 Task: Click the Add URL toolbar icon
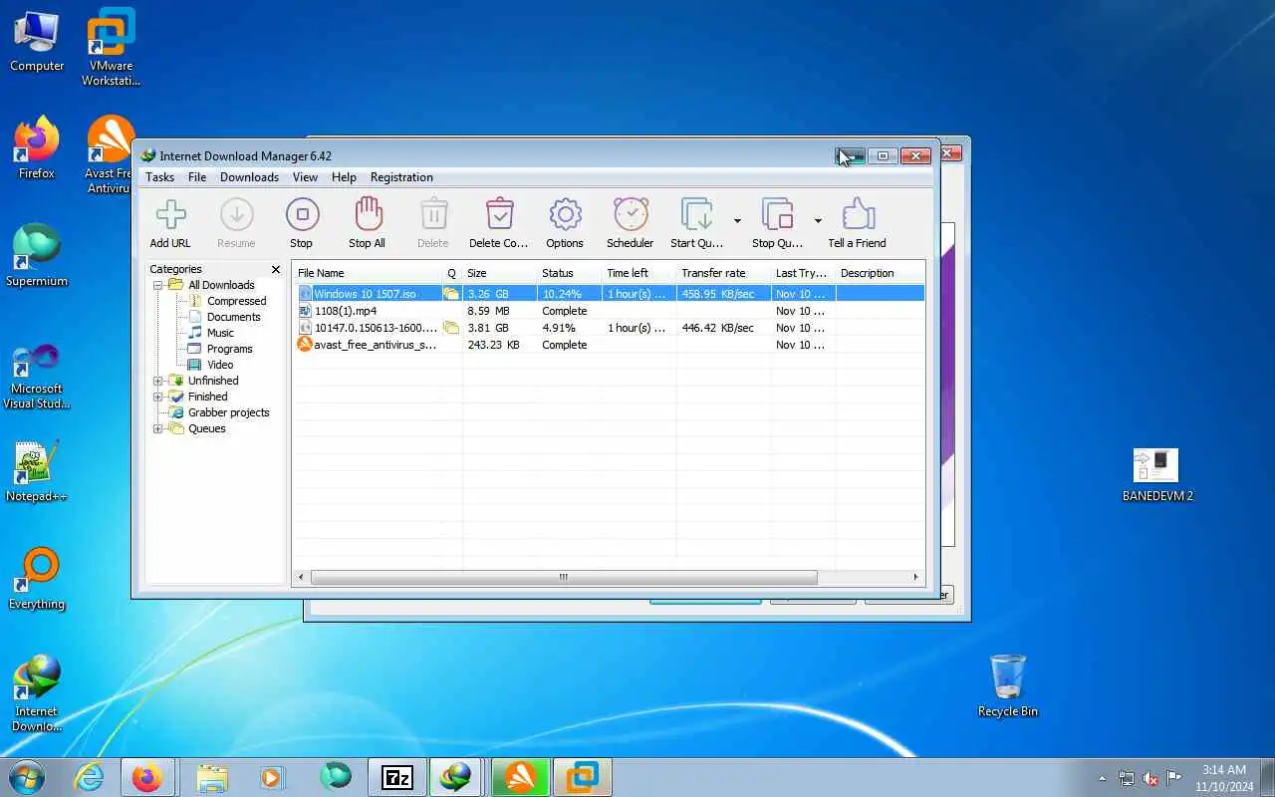coord(170,222)
